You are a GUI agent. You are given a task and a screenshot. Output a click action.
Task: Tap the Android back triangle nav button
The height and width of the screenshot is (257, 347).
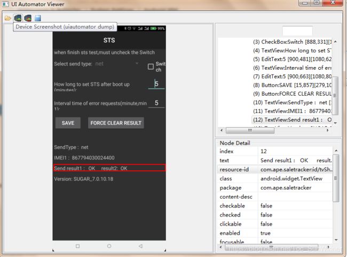click(140, 246)
